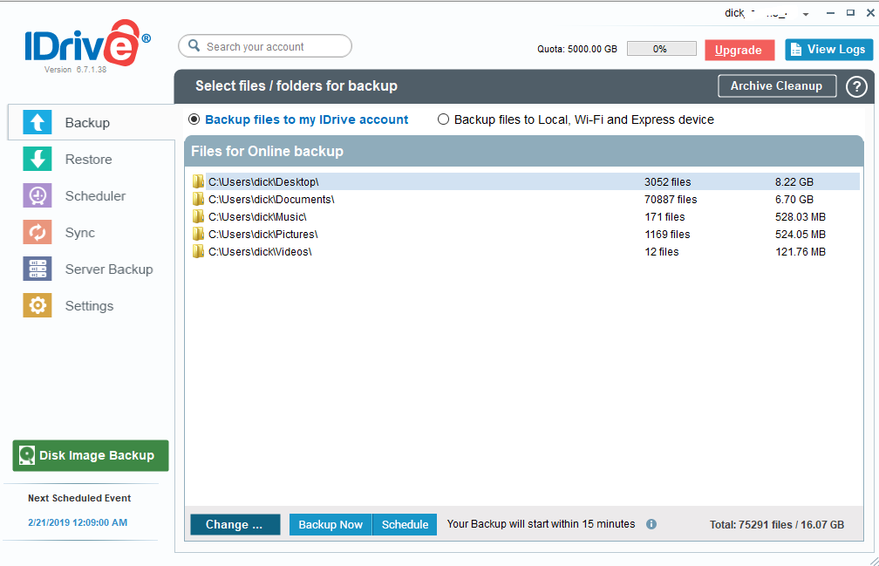This screenshot has width=879, height=566.
Task: Click the next scheduled event date link
Action: 78,522
